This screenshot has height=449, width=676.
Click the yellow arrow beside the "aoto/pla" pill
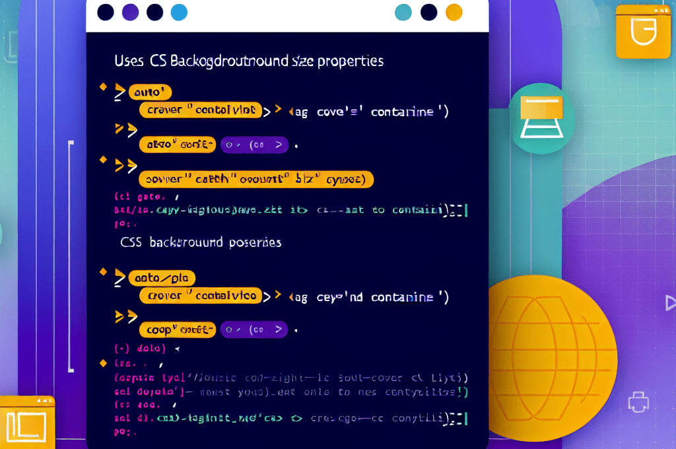(119, 278)
